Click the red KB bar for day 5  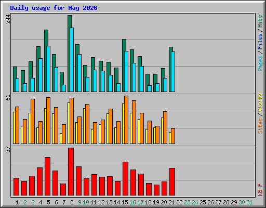(47, 176)
